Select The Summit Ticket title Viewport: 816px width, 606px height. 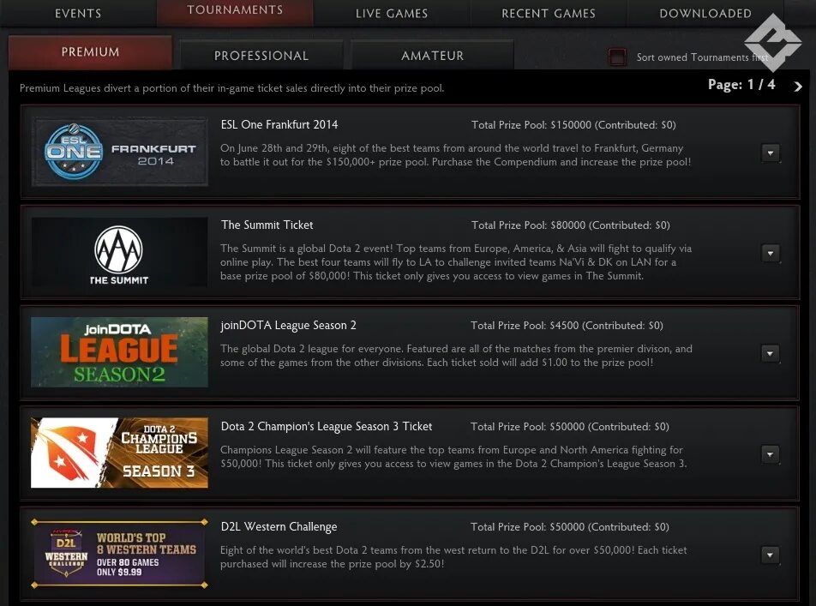(267, 225)
